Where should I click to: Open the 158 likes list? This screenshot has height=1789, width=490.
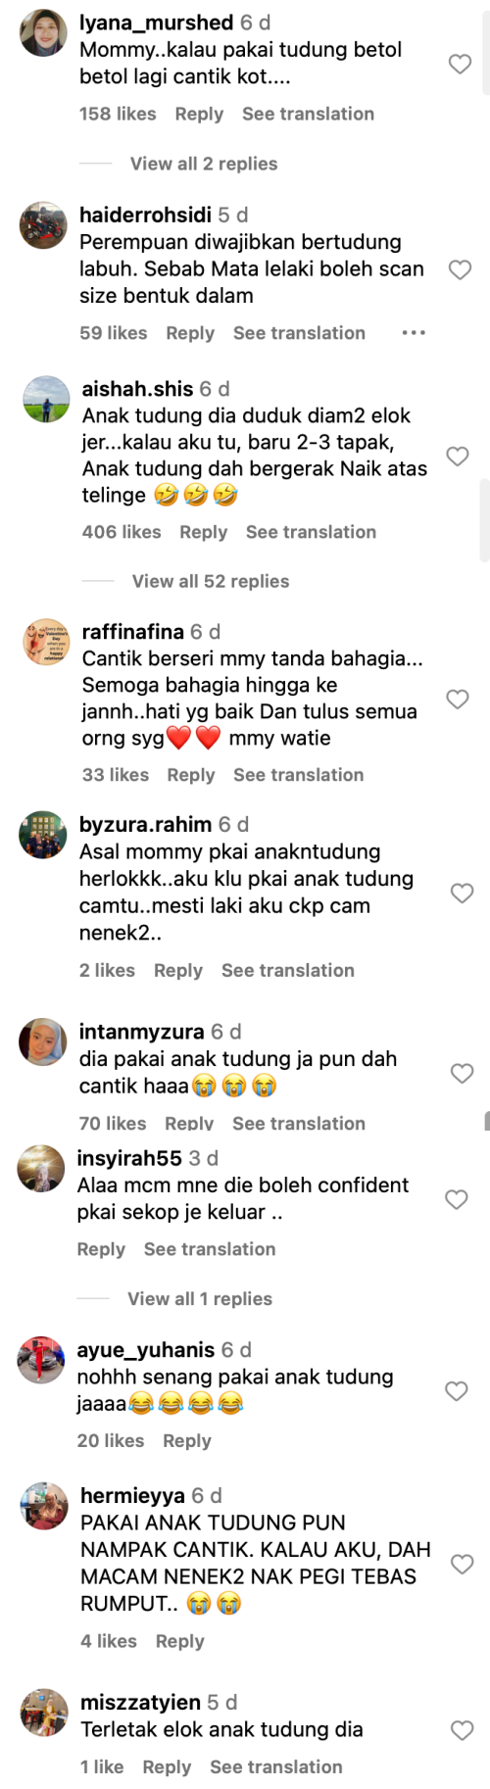click(x=118, y=114)
